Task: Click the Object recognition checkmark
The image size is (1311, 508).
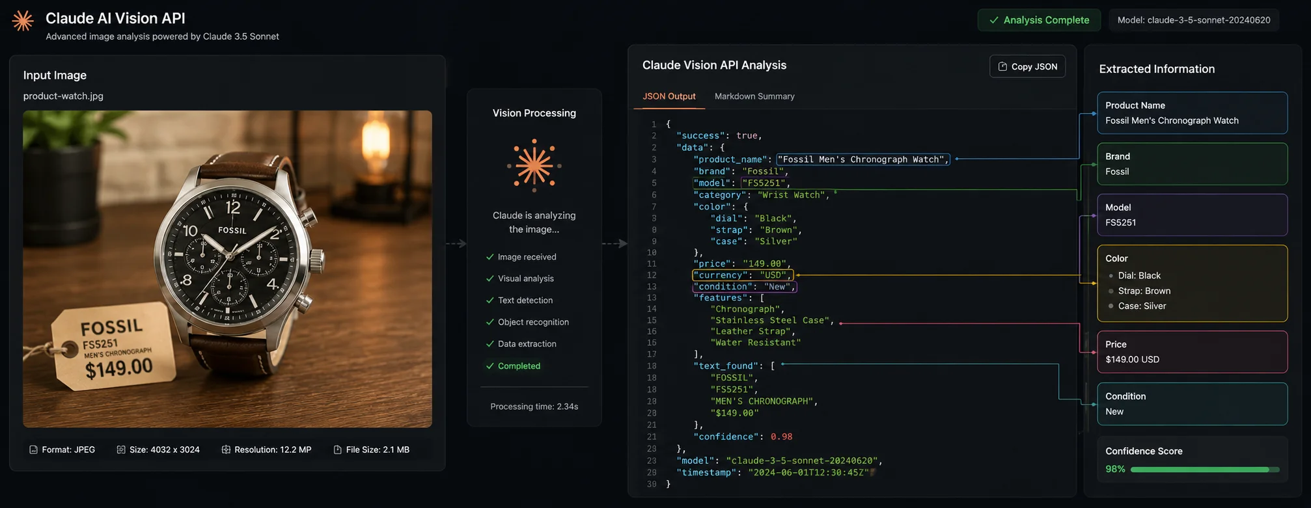Action: (x=490, y=322)
